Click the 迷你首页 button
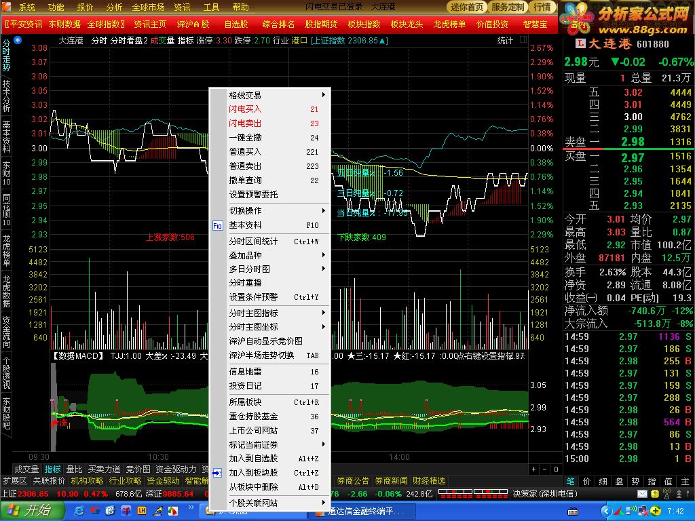Image resolution: width=695 pixels, height=521 pixels. pos(467,7)
